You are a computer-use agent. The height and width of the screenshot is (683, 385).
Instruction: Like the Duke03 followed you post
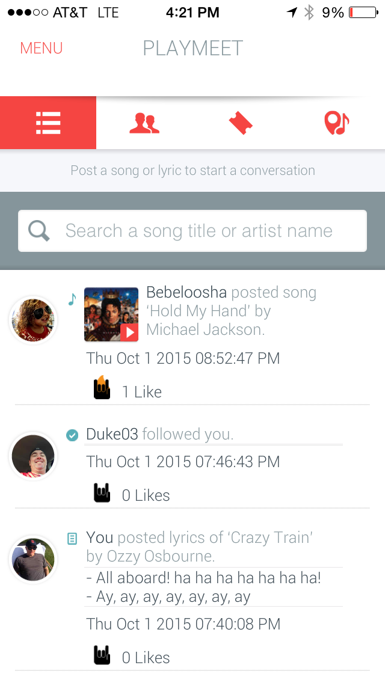point(102,494)
